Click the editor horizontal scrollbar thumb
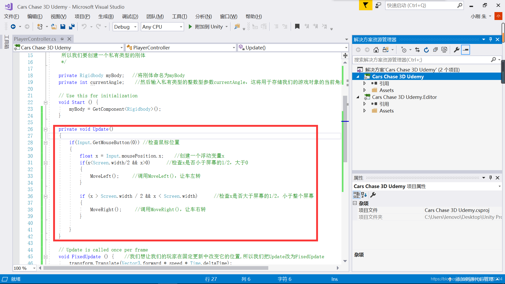Viewport: 505px width, 284px height. (x=156, y=268)
